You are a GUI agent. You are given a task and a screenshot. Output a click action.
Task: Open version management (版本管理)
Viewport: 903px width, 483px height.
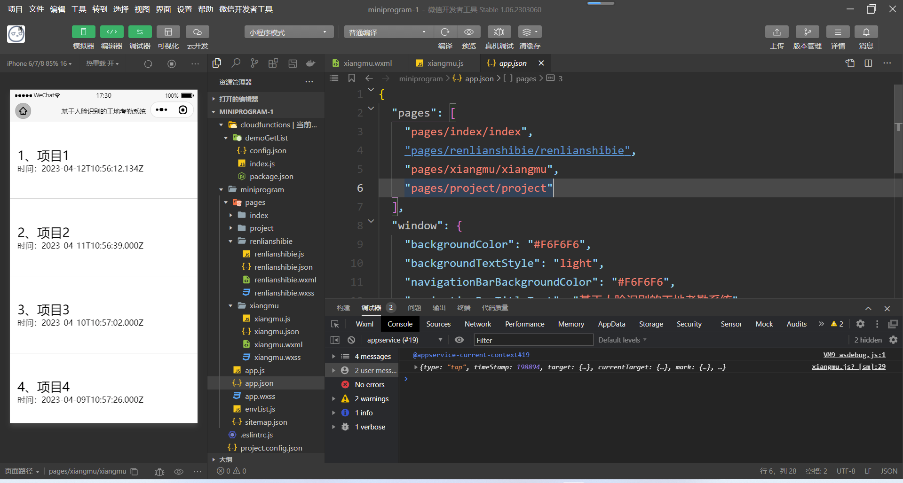point(807,32)
